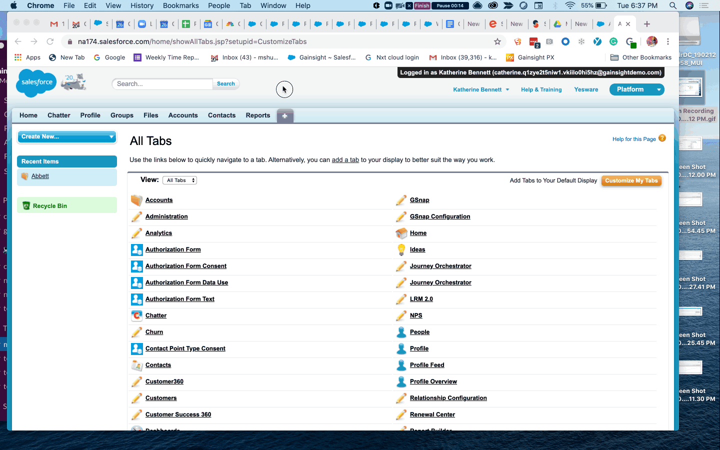Image resolution: width=720 pixels, height=450 pixels.
Task: Open the Customer Success 360 link
Action: [178, 414]
